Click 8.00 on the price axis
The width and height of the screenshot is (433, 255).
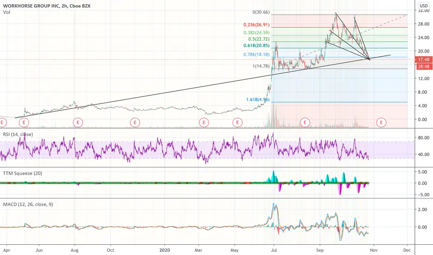[424, 92]
